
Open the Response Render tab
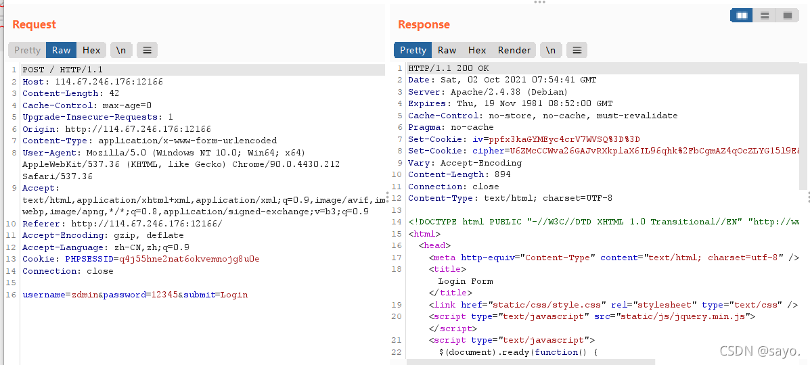(x=514, y=50)
